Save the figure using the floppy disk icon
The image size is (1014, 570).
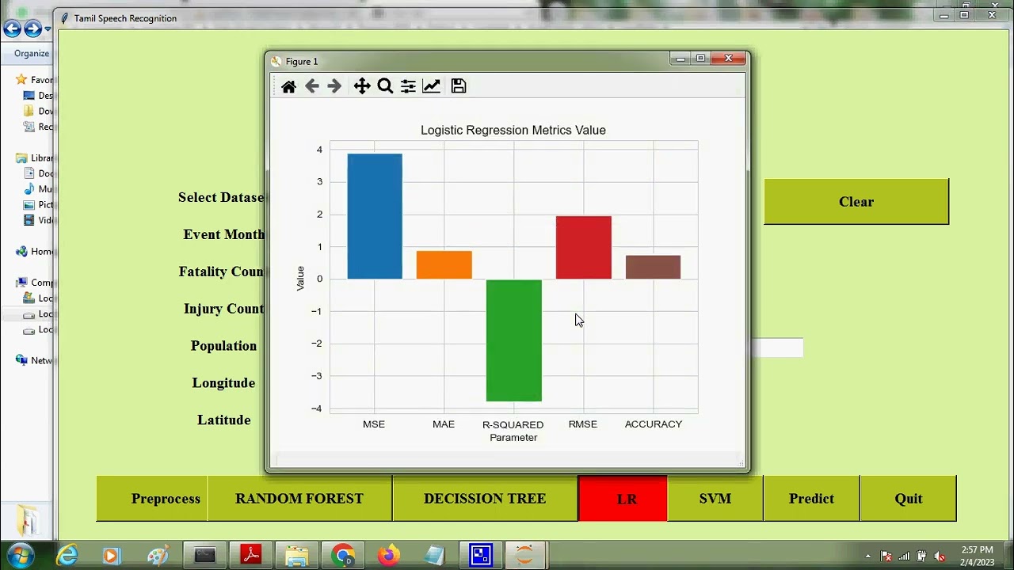pyautogui.click(x=459, y=86)
